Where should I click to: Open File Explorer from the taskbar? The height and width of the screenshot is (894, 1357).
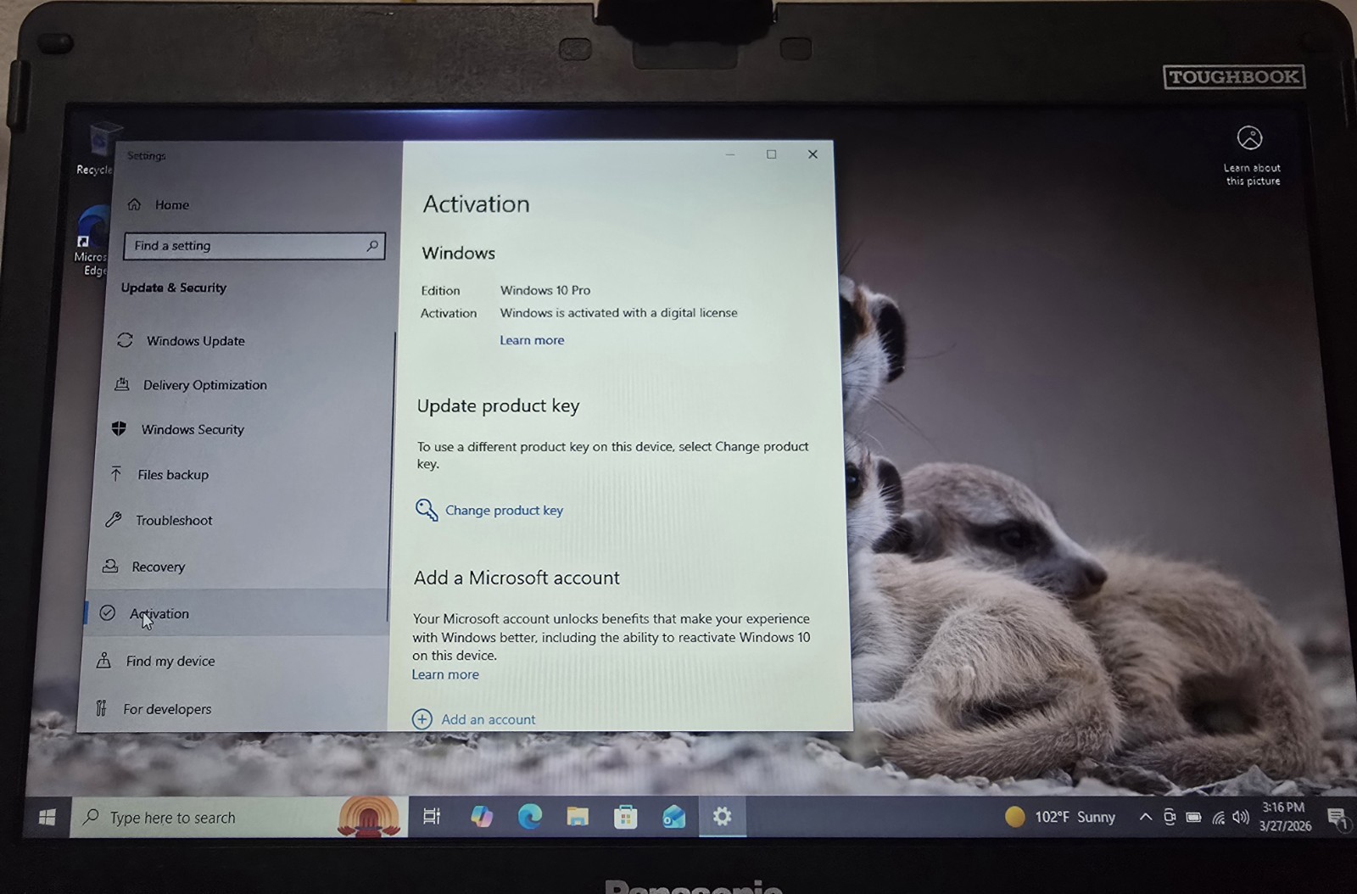[x=578, y=817]
